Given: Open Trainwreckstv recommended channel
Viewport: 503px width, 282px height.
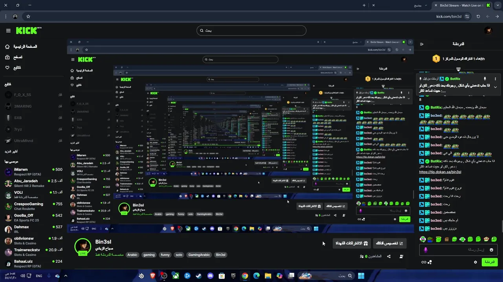Looking at the screenshot, I should [33, 252].
